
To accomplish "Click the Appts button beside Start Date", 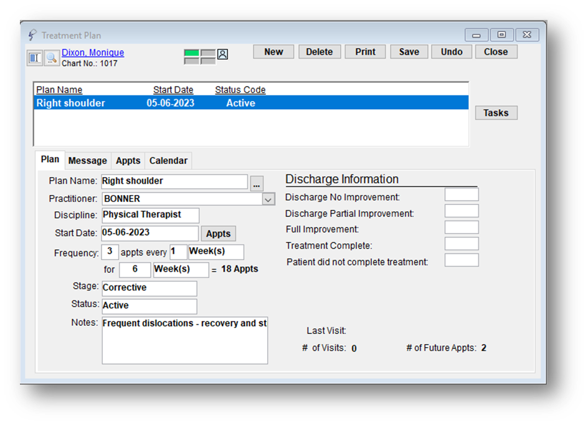I will [218, 234].
